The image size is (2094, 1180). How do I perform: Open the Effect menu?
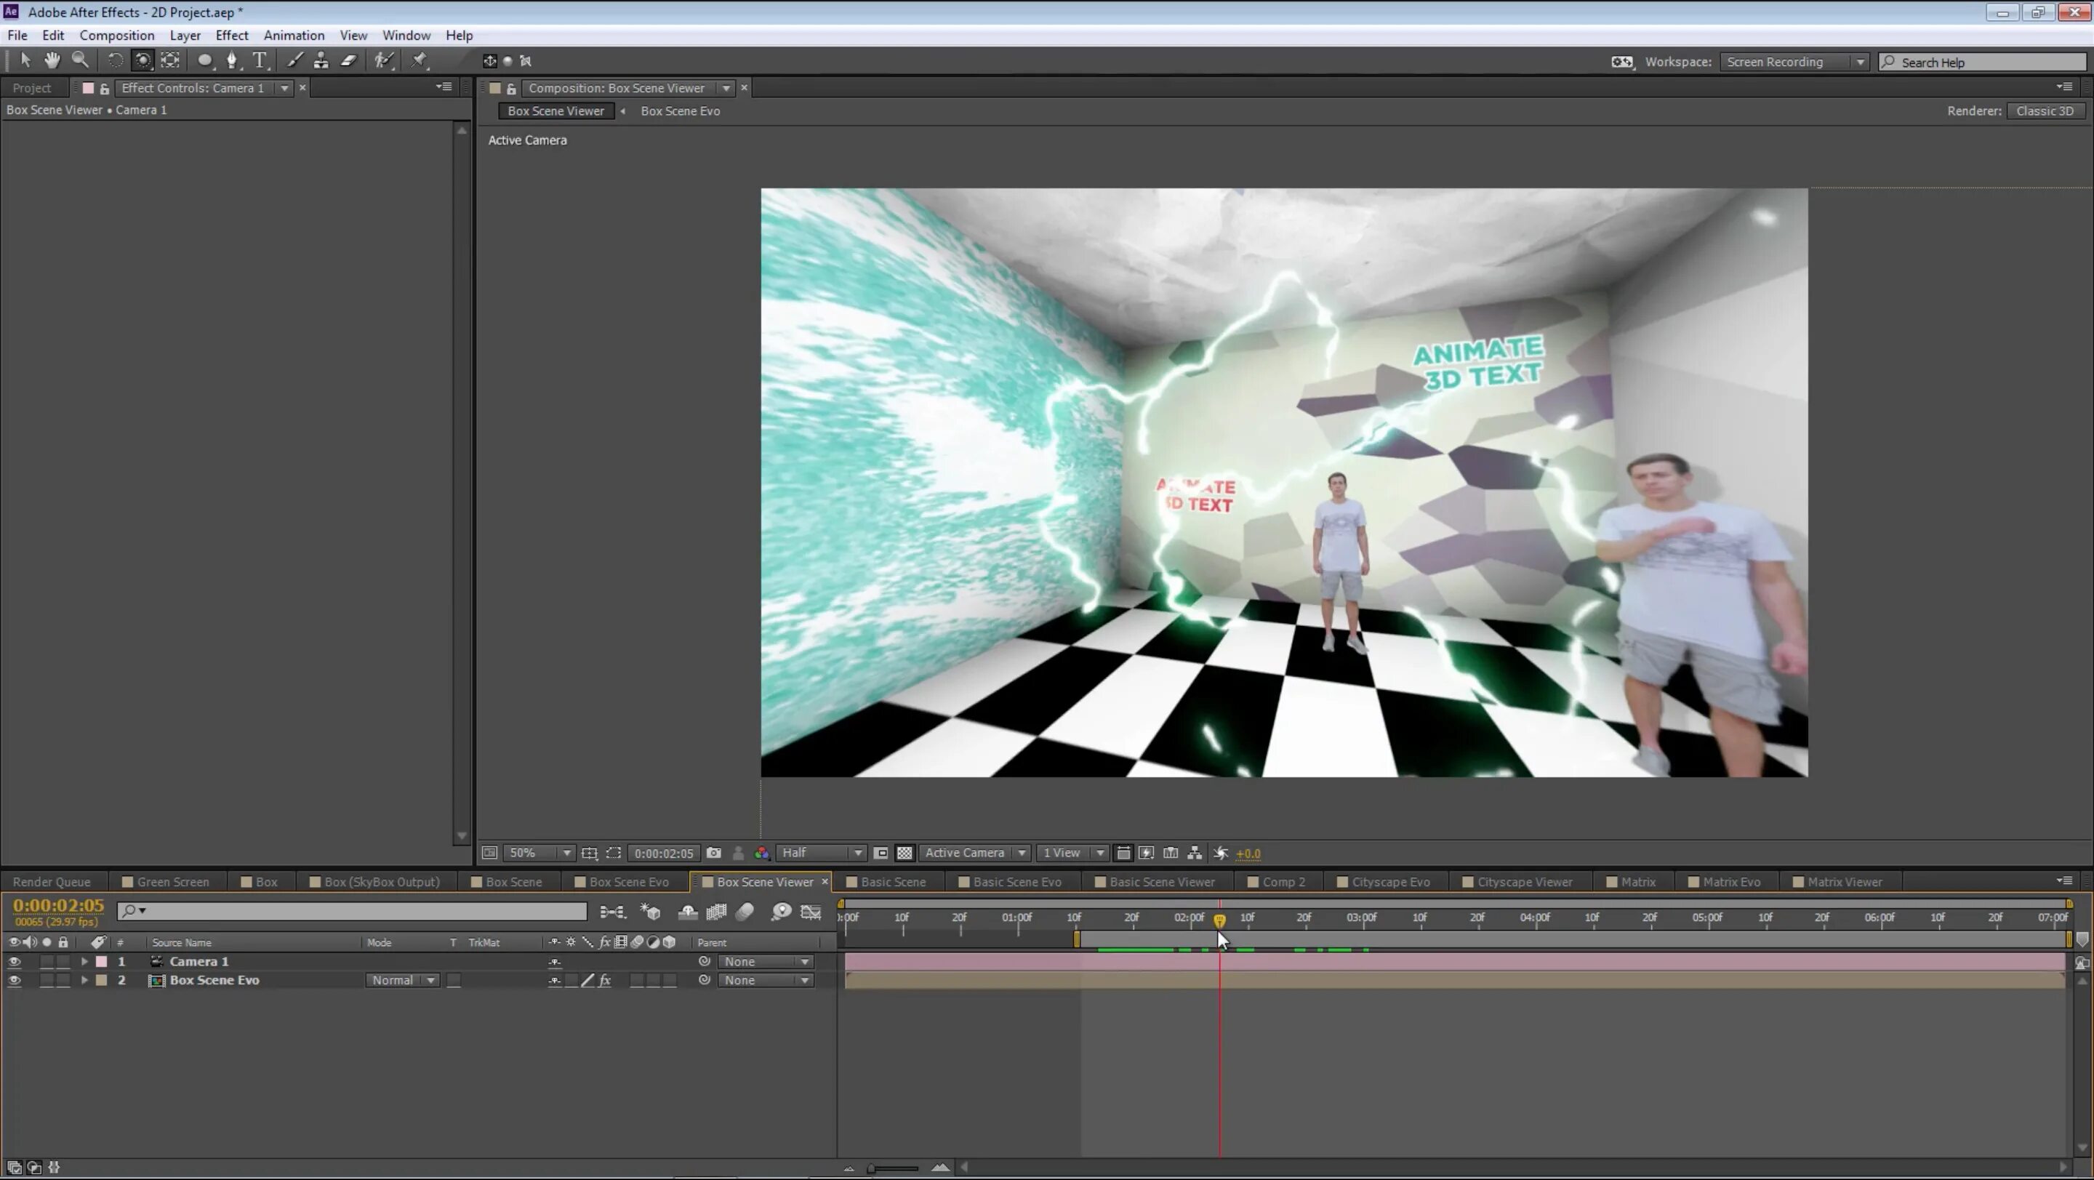[232, 35]
